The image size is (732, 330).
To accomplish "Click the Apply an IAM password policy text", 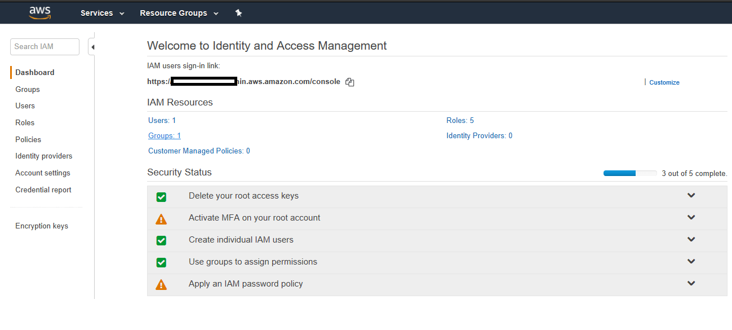I will click(246, 284).
